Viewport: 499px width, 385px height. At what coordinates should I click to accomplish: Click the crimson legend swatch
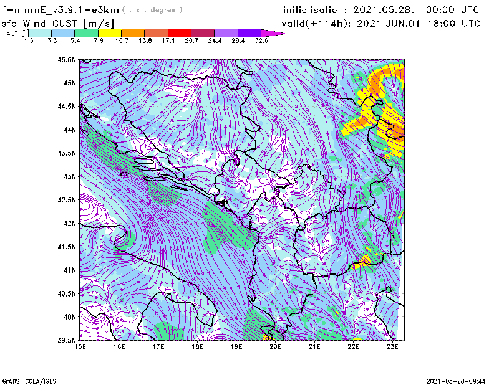[x=203, y=33]
